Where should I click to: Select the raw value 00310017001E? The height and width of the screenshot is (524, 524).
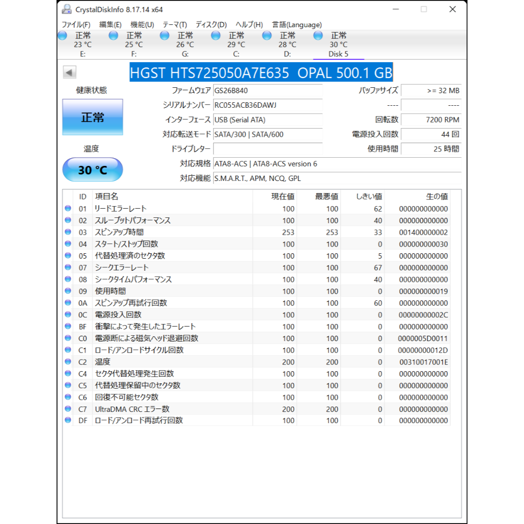pyautogui.click(x=424, y=362)
